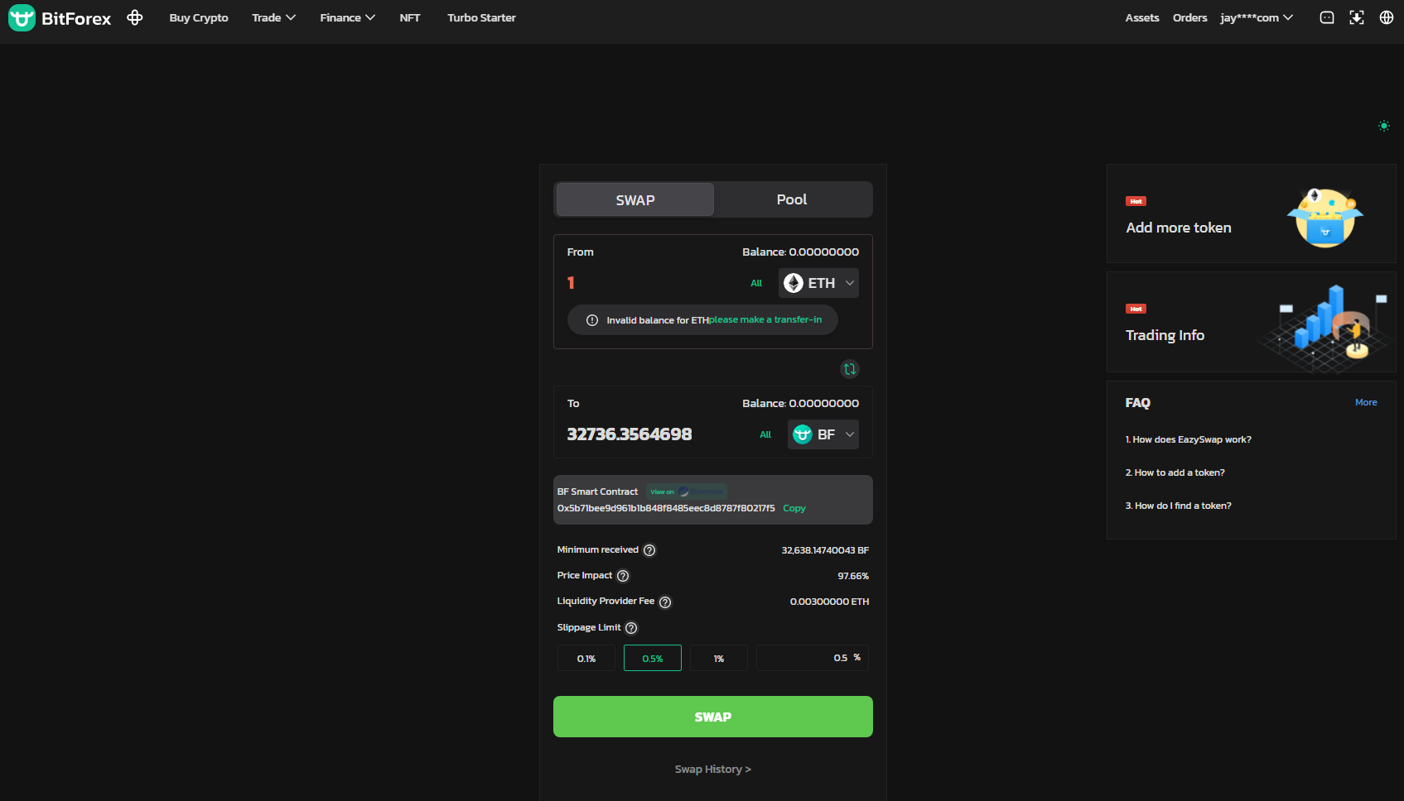This screenshot has height=801, width=1404.
Task: Toggle light theme sun icon
Action: click(1383, 126)
